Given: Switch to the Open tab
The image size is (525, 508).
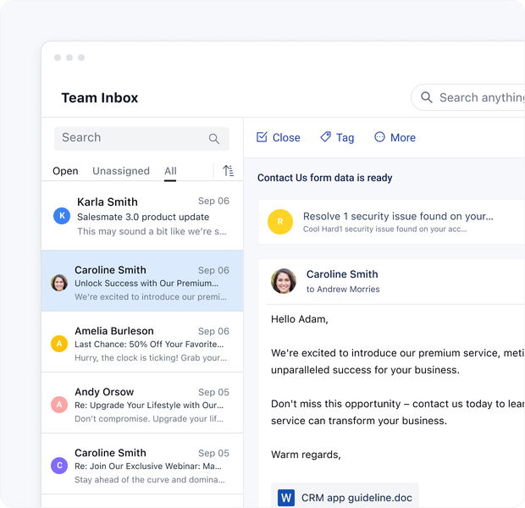Looking at the screenshot, I should point(65,171).
